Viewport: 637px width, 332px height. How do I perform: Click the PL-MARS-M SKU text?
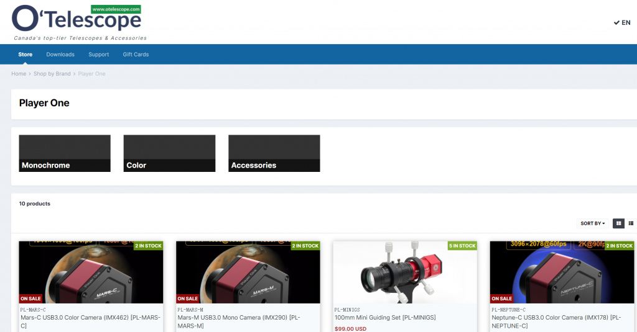[x=190, y=310]
